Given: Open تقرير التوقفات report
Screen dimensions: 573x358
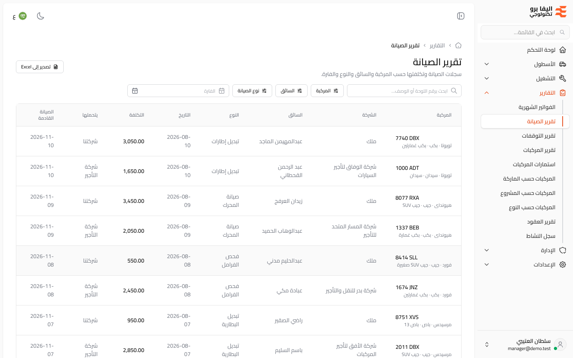Looking at the screenshot, I should (538, 136).
